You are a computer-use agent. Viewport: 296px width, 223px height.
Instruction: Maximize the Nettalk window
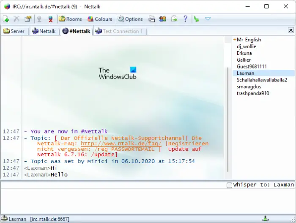[266, 6]
